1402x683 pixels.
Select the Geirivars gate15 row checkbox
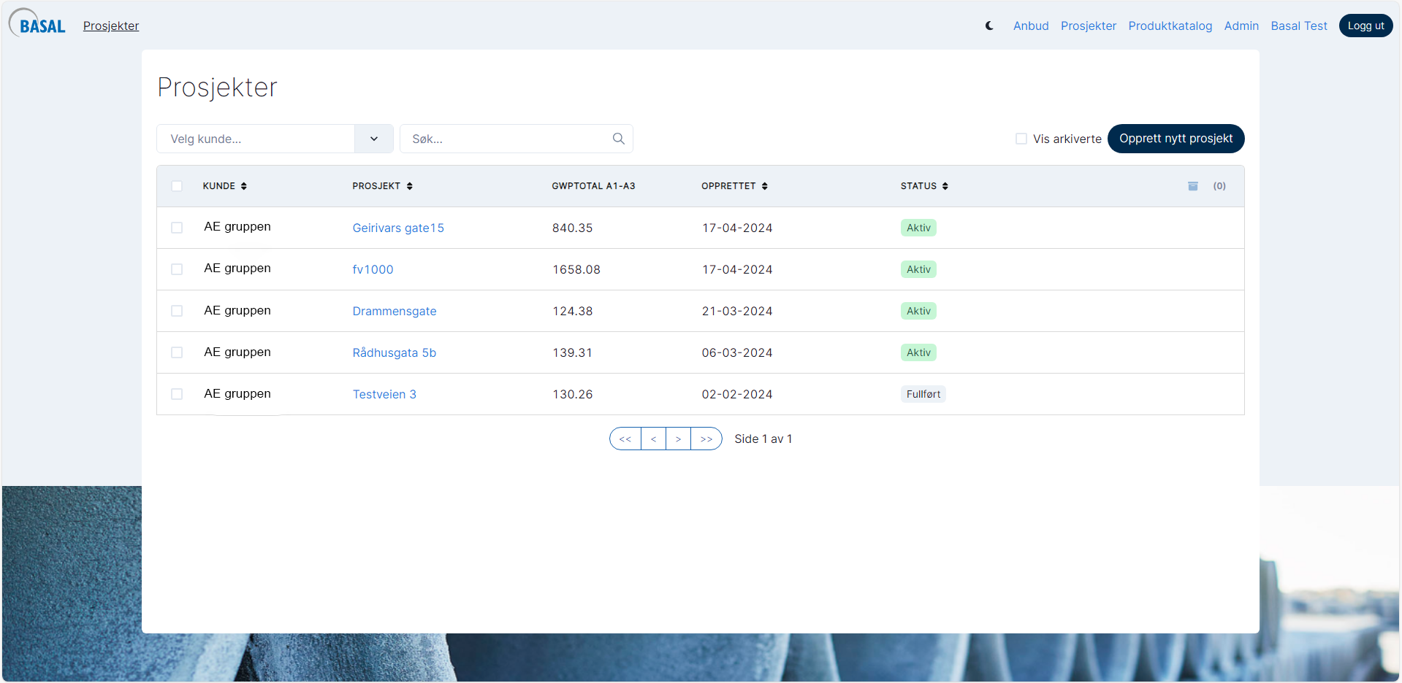pyautogui.click(x=177, y=228)
